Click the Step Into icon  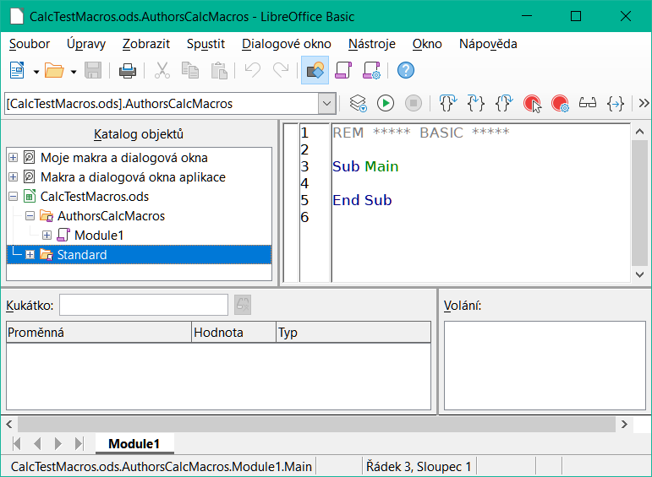pos(476,103)
